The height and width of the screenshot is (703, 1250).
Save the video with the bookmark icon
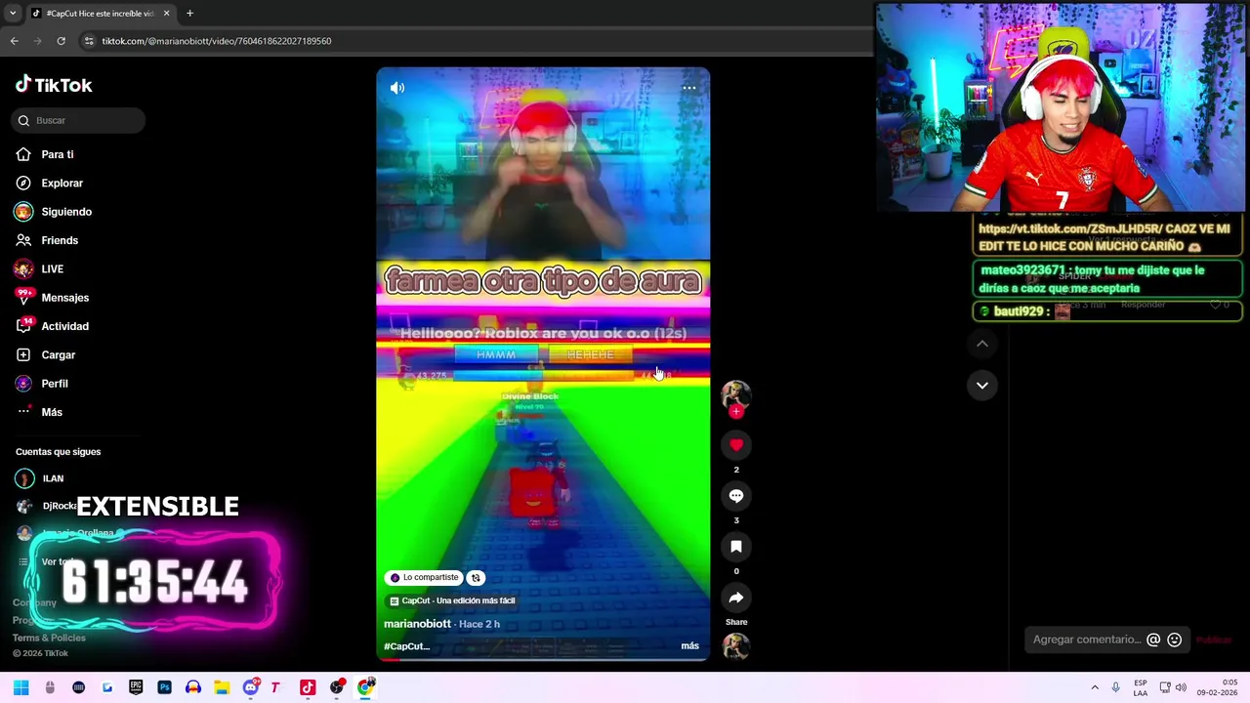[x=736, y=547]
